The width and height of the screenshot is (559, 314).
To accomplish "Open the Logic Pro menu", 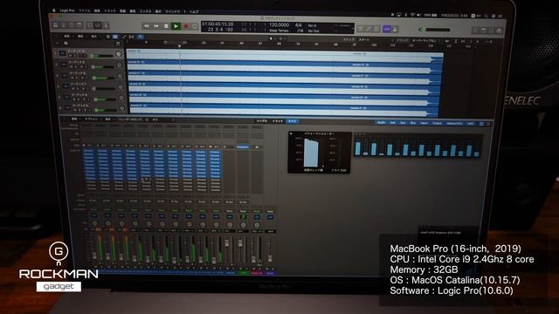I will pos(67,10).
